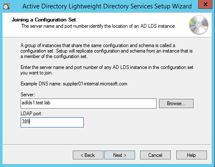Click the header subtitle about server name and port
This screenshot has width=215, height=167.
point(98,26)
